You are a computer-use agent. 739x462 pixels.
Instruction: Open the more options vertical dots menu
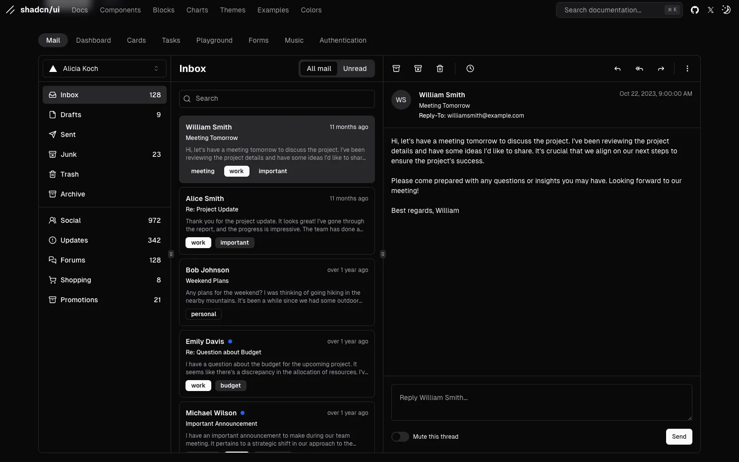687,68
